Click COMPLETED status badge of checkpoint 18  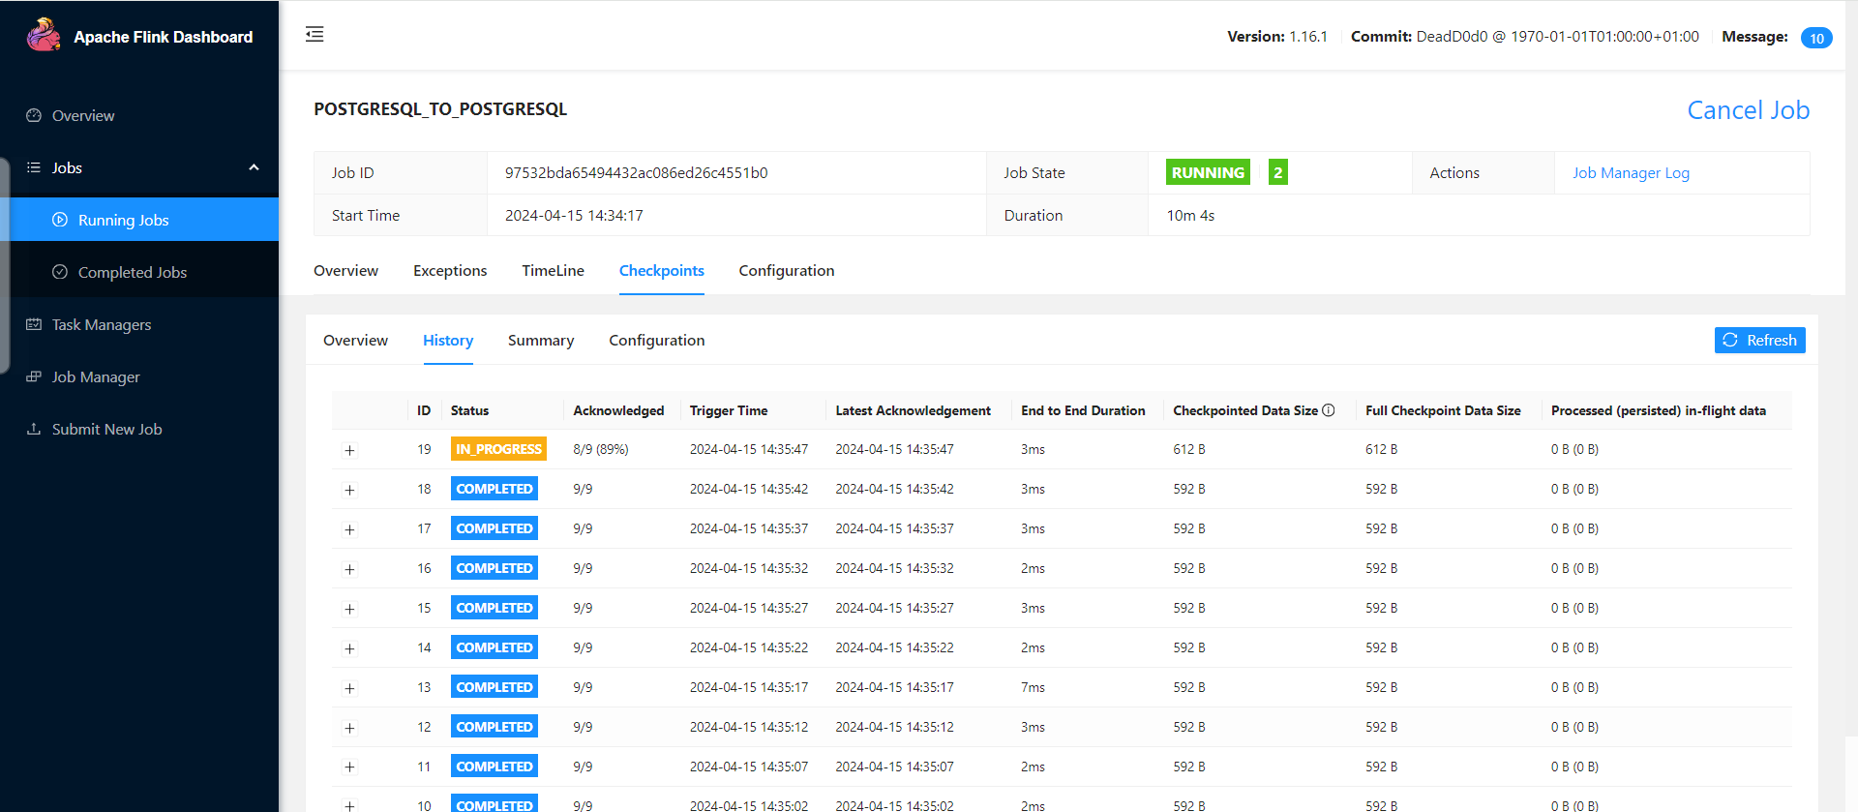tap(494, 489)
